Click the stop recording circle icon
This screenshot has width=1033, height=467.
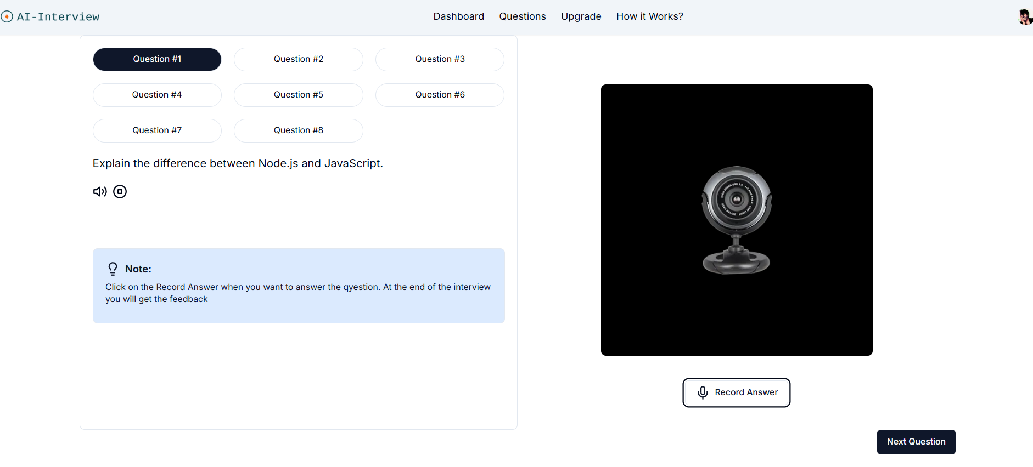coord(120,191)
